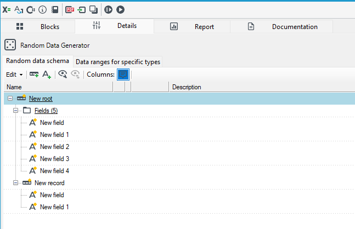Click the PDF export icon
The width and height of the screenshot is (355, 229).
tap(70, 10)
